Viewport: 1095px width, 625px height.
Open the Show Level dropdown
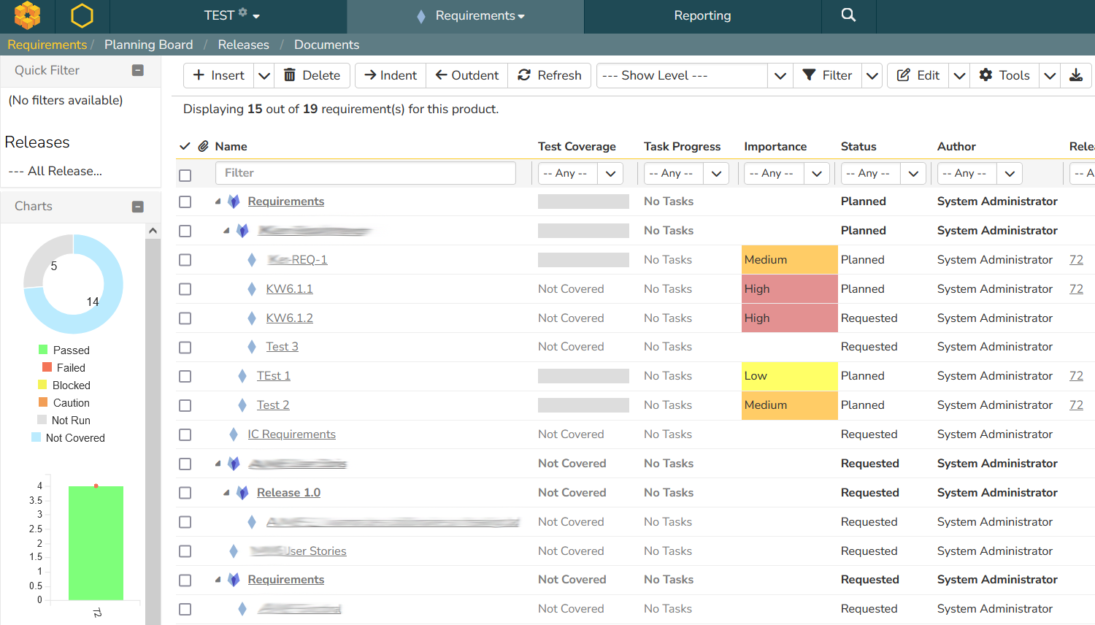694,75
